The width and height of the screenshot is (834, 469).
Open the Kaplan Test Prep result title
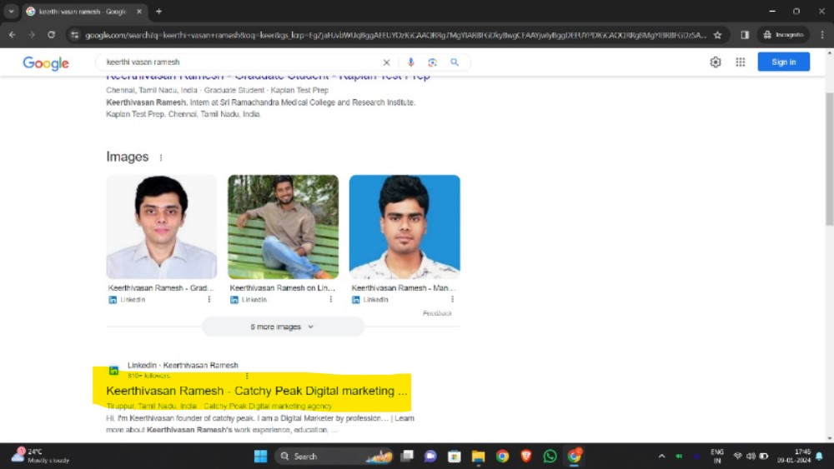[x=268, y=77]
